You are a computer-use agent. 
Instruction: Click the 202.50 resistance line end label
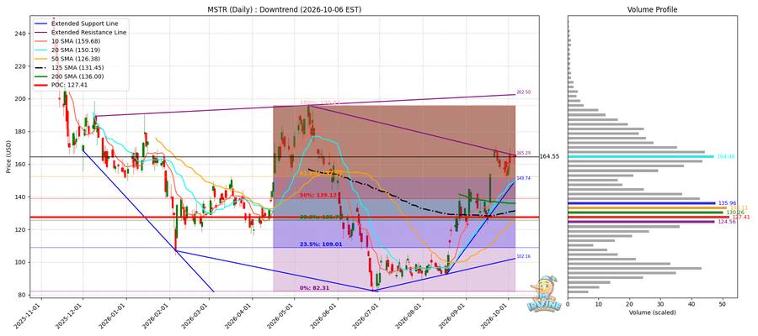[524, 92]
